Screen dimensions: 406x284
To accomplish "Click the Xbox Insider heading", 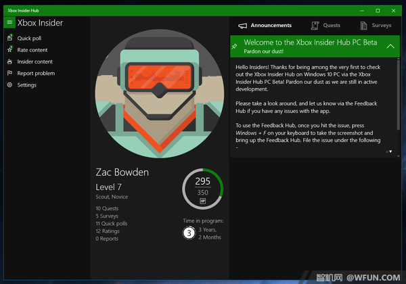I will 40,23.
